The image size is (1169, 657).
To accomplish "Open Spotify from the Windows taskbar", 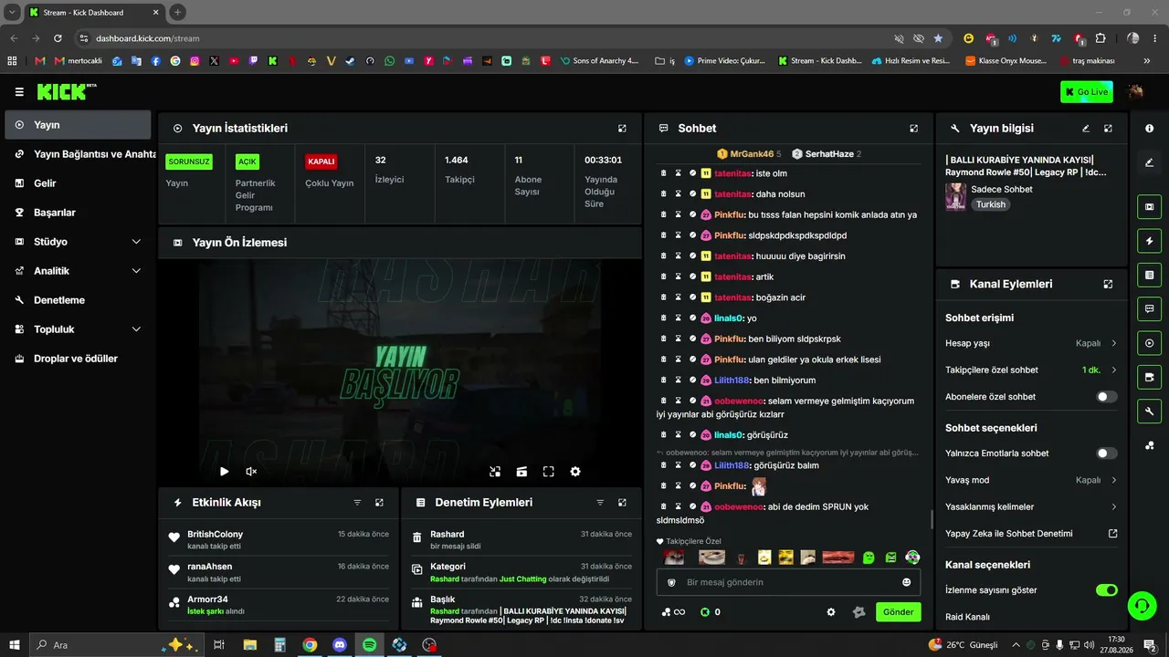I will (370, 645).
